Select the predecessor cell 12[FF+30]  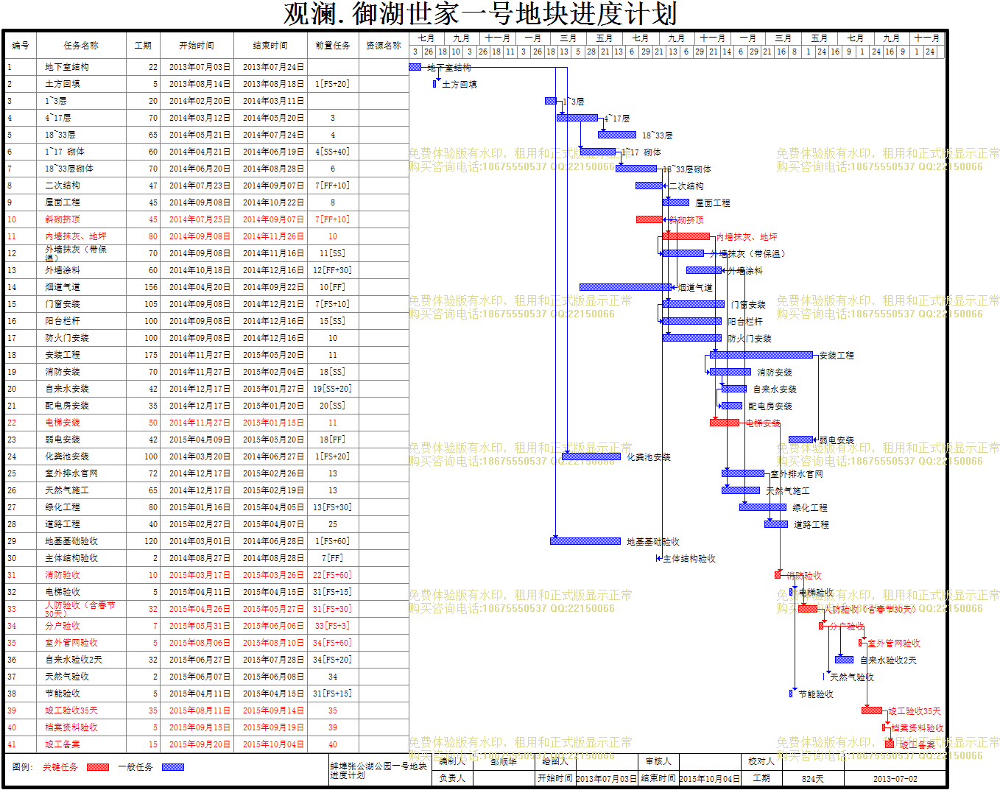[x=333, y=270]
